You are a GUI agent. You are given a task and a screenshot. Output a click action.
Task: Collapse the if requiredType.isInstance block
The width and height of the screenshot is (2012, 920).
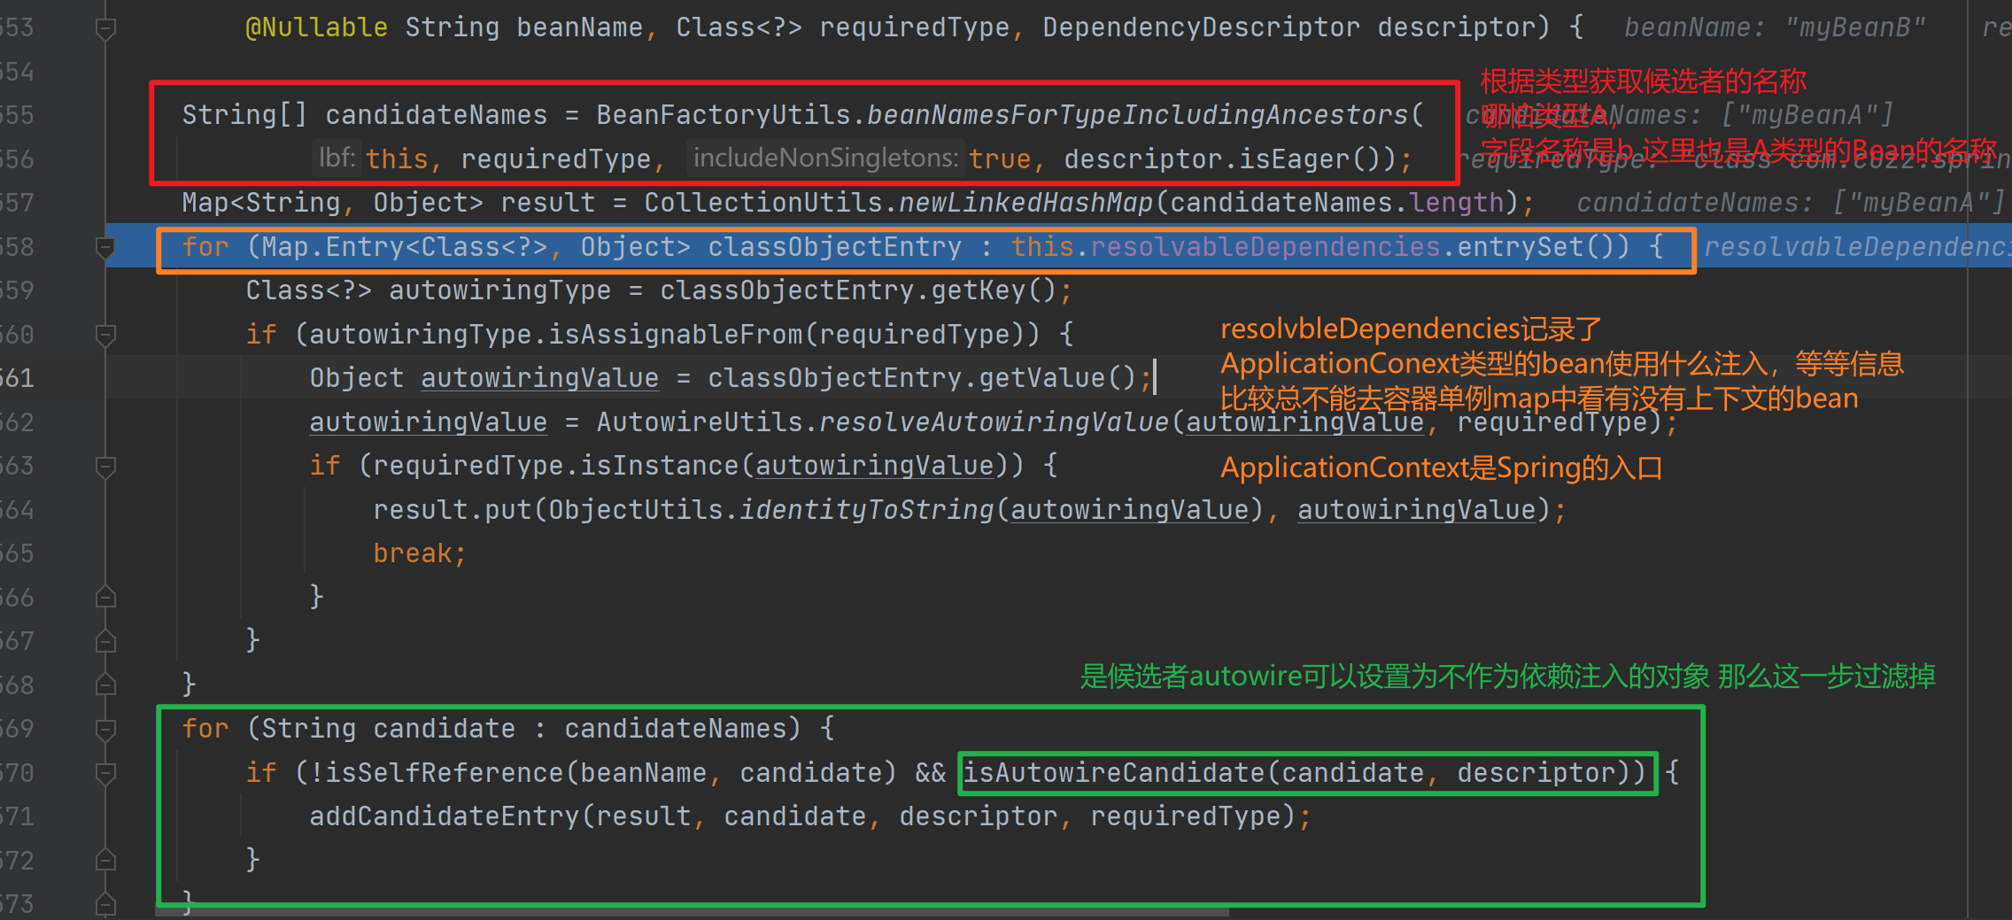105,467
